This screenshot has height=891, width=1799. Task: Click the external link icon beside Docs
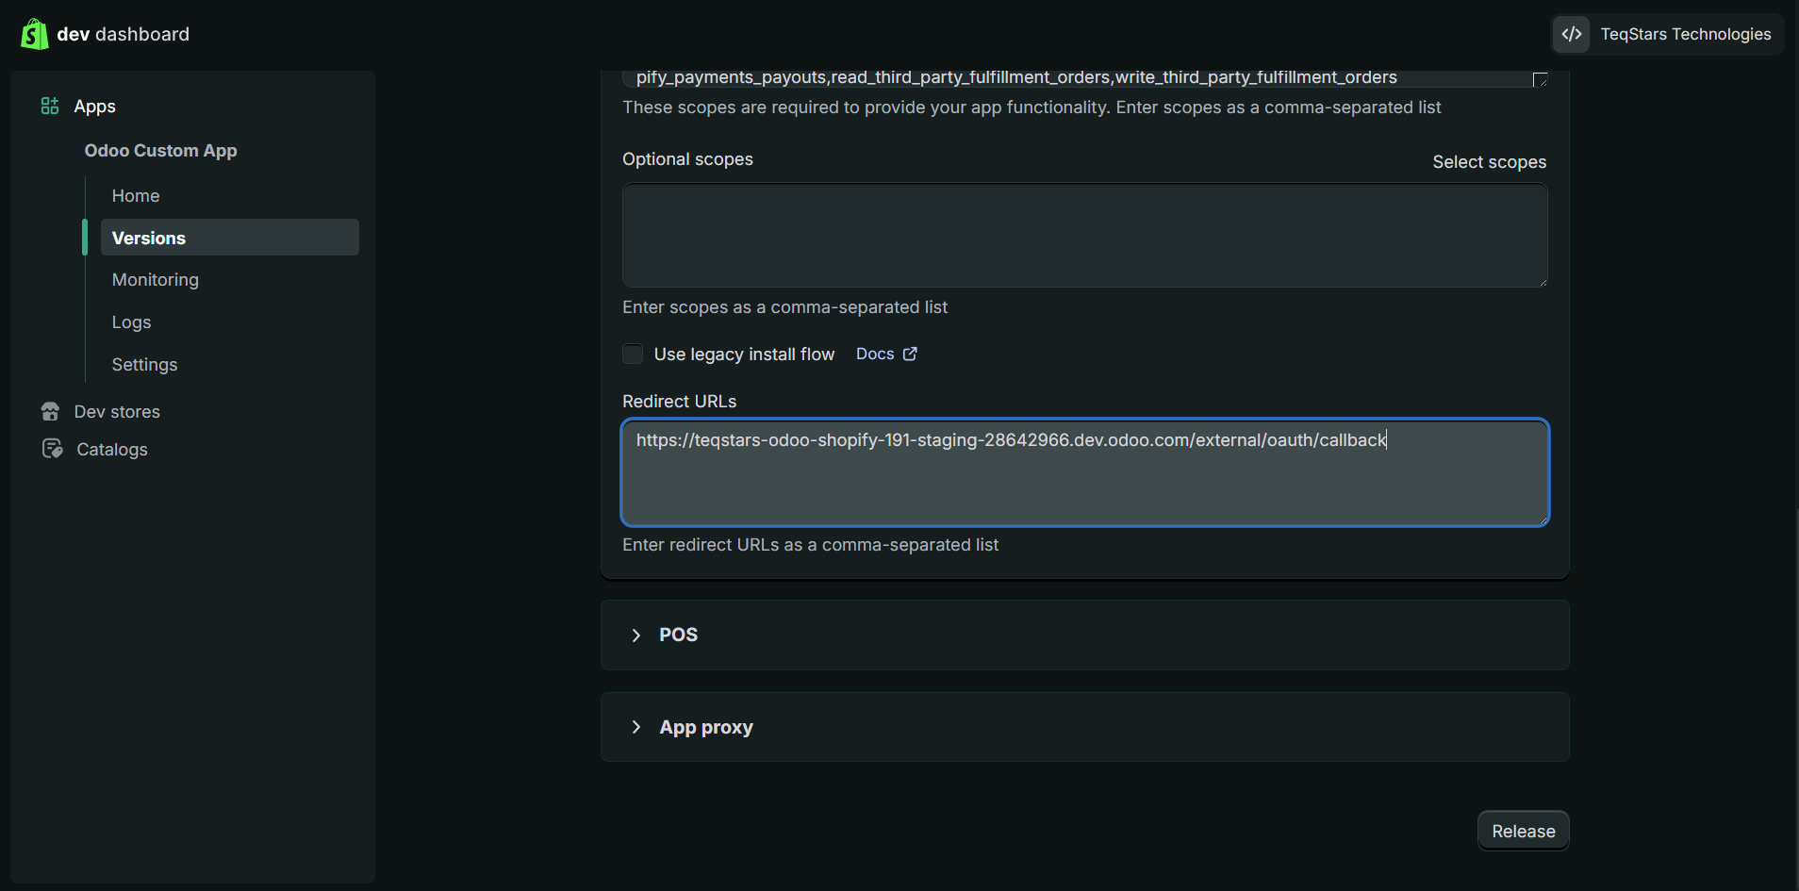pyautogui.click(x=910, y=354)
